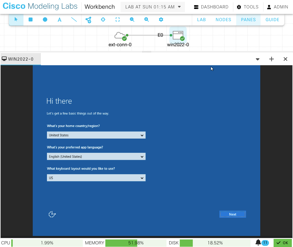The width and height of the screenshot is (293, 247).
Task: Click the fit to screen icon
Action: coord(118,19)
